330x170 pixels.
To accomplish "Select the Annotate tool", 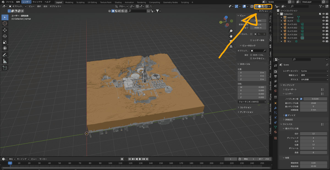I will (x=5, y=55).
